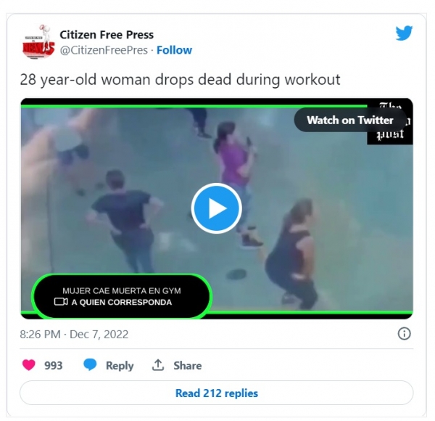Play the embedded video
This screenshot has width=435, height=421.
click(216, 208)
